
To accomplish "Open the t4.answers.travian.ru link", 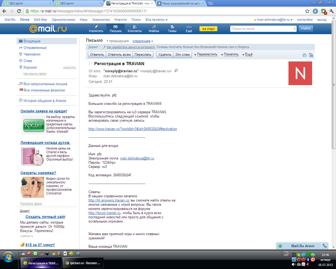I will (109, 200).
